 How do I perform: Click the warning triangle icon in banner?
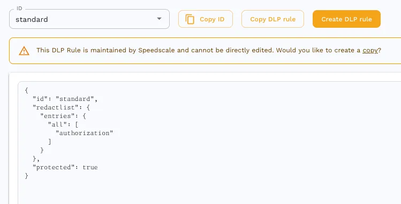tap(24, 51)
